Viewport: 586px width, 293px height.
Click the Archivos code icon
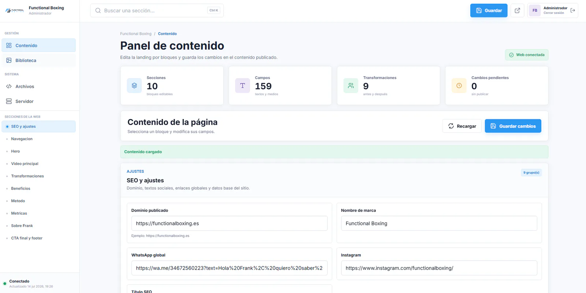coord(9,86)
